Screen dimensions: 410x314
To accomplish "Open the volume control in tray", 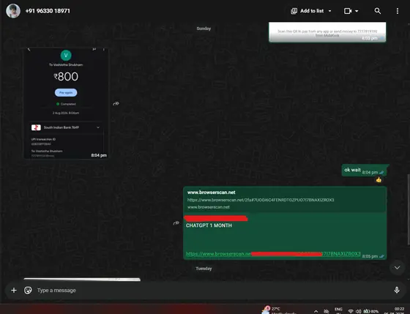I will (359, 311).
